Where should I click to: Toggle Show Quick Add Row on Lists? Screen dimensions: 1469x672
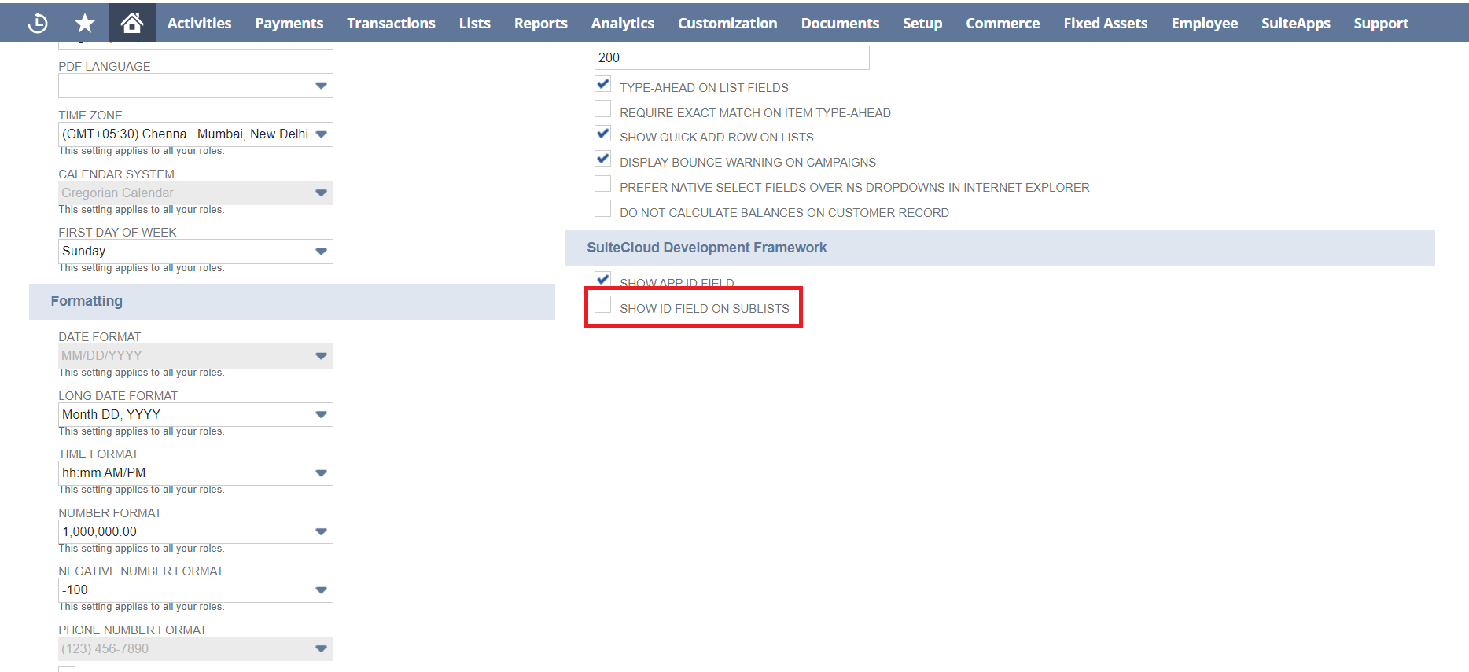pos(603,134)
